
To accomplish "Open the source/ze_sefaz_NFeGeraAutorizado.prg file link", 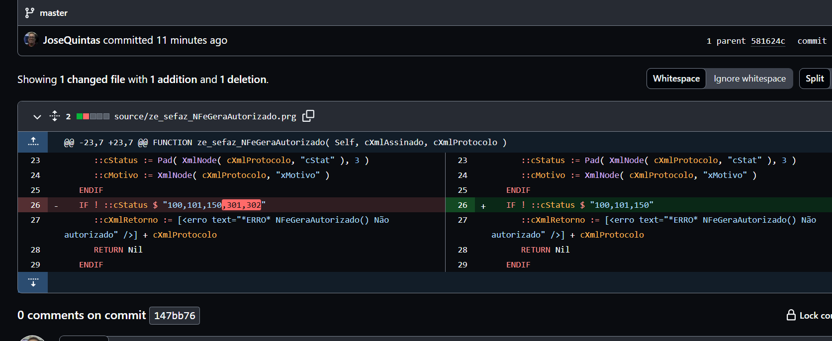I will [205, 116].
